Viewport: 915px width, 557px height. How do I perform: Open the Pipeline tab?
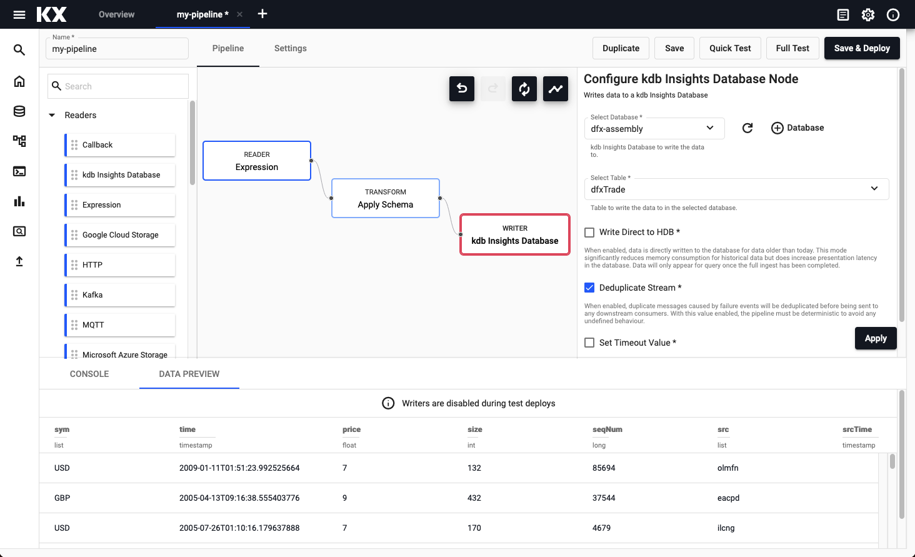tap(228, 48)
